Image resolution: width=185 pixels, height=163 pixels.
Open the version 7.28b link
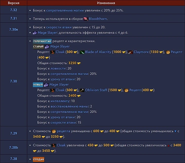(13, 148)
